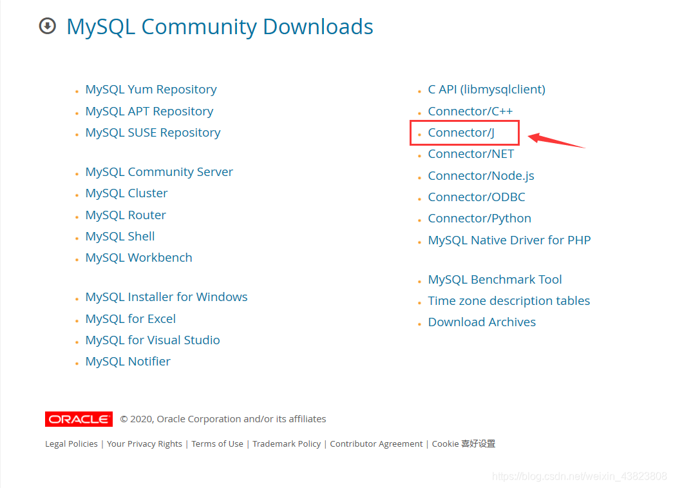673x488 pixels.
Task: Open MySQL for Visual Studio link
Action: [x=153, y=340]
